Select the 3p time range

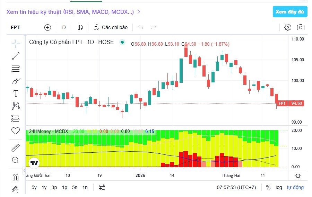tap(54, 187)
